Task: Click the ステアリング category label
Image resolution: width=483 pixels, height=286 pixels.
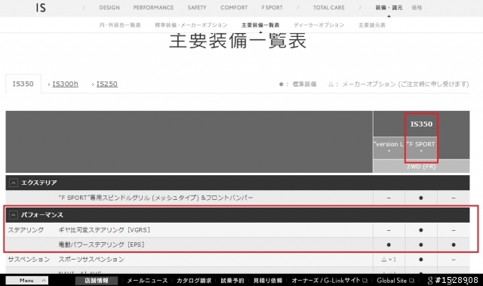Action: point(26,230)
